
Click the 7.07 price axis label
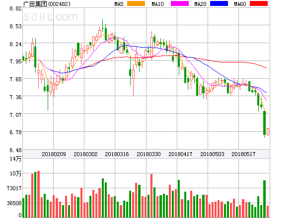(x=15, y=114)
